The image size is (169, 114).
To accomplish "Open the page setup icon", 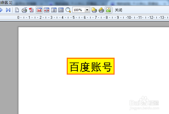I will [17, 10].
